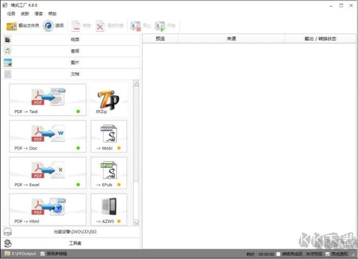
Task: Select the PDF -> Text converter
Action: 47,99
